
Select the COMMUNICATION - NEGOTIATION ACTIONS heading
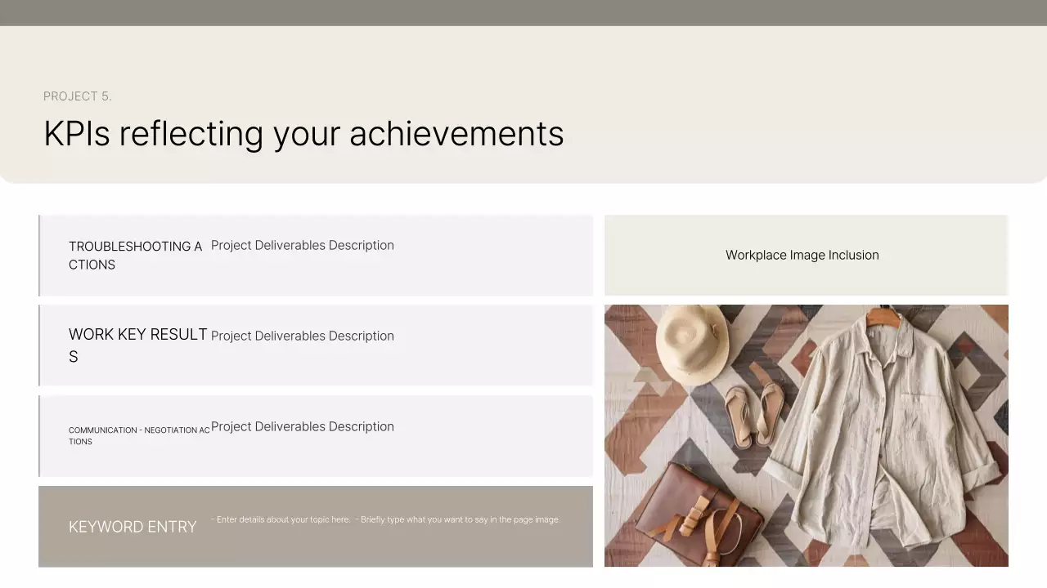[x=139, y=435]
